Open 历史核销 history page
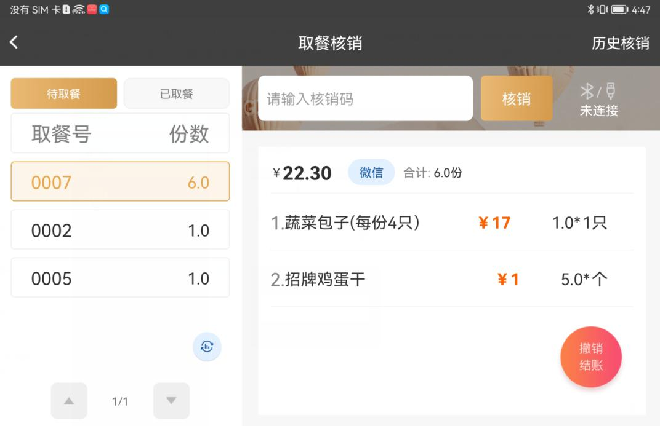 pos(620,43)
